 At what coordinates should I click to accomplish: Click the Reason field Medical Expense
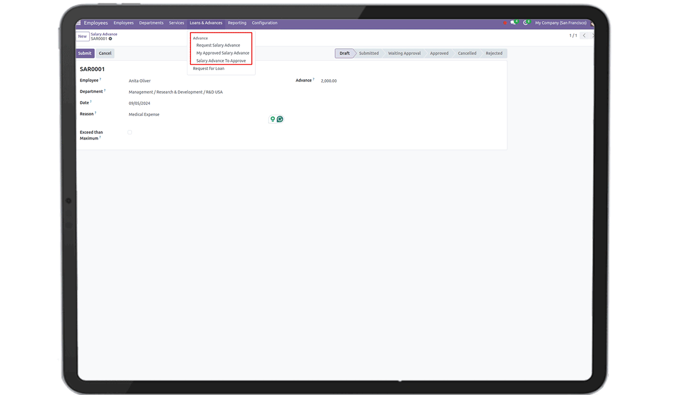click(144, 115)
